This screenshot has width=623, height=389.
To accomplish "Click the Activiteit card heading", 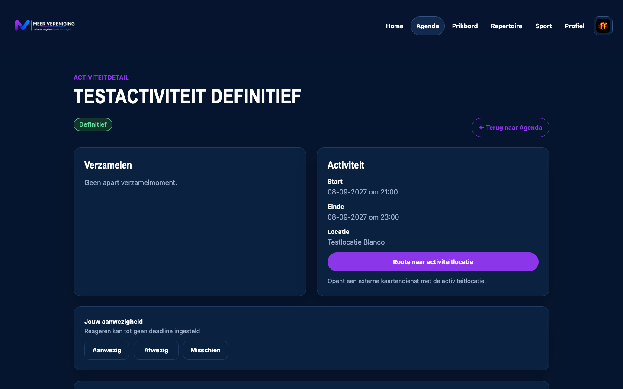I will (x=346, y=165).
